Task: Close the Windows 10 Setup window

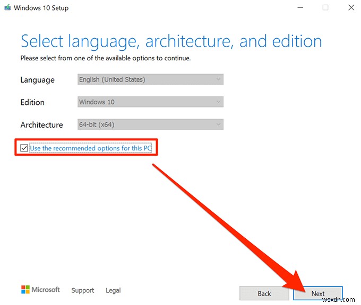Action: click(x=350, y=8)
